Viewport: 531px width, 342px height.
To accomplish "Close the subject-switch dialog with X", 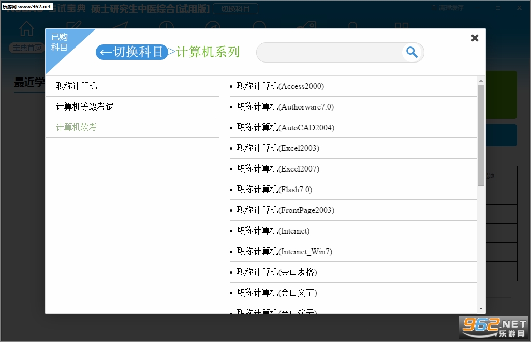I will (475, 38).
